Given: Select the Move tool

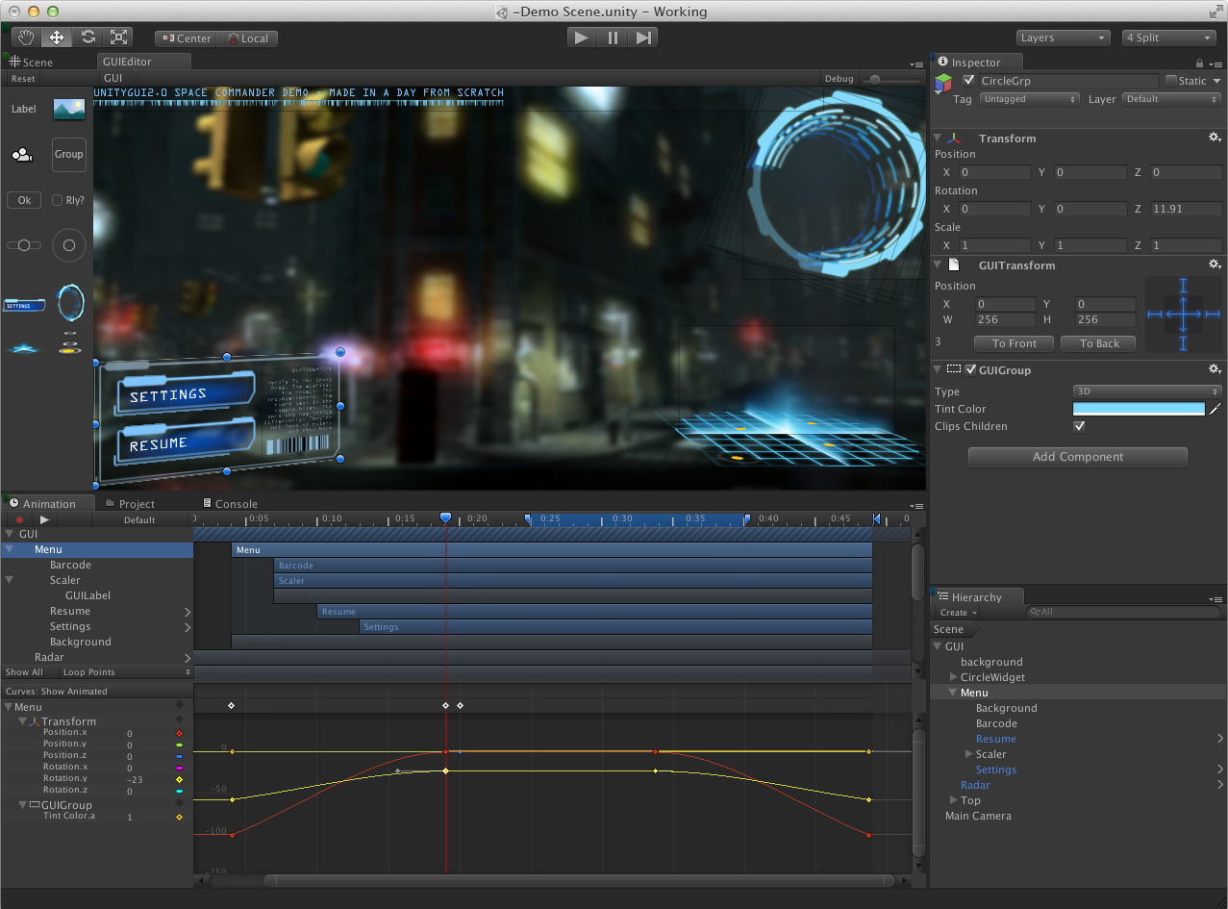Looking at the screenshot, I should tap(57, 37).
